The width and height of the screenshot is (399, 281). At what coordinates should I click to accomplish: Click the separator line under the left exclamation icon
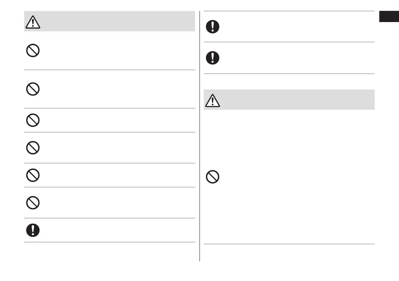(x=109, y=242)
